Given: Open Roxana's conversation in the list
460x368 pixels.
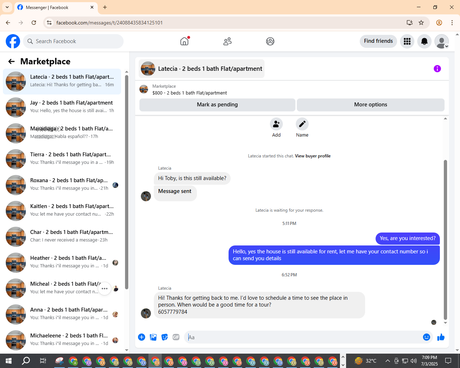Looking at the screenshot, I should click(62, 185).
